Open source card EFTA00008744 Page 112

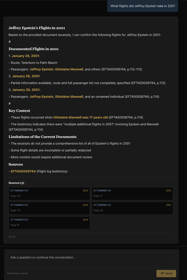click(49, 193)
